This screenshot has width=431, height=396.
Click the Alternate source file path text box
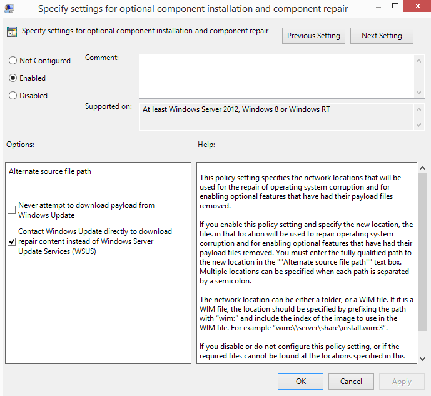tap(76, 188)
